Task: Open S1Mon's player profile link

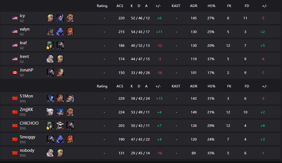Action: tap(26, 96)
